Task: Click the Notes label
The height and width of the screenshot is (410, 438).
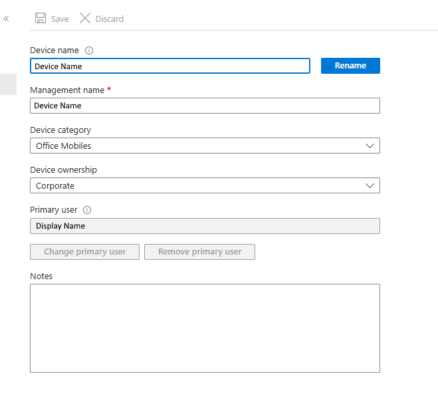Action: coord(41,276)
